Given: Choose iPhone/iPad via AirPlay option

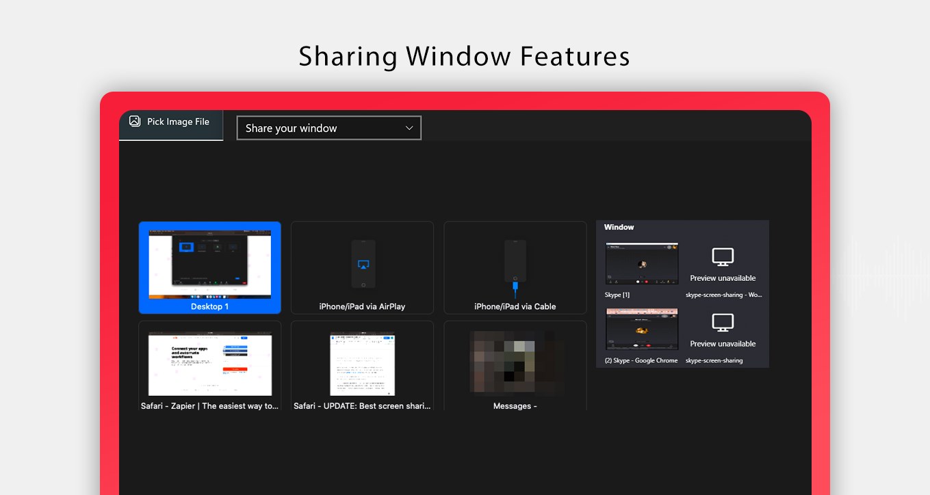Looking at the screenshot, I should click(362, 267).
